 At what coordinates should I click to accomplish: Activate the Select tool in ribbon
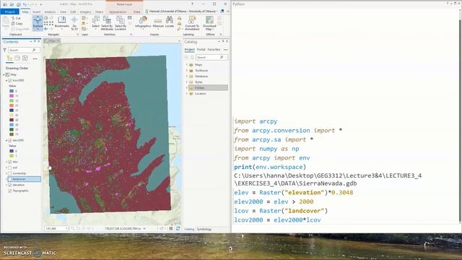pos(95,22)
